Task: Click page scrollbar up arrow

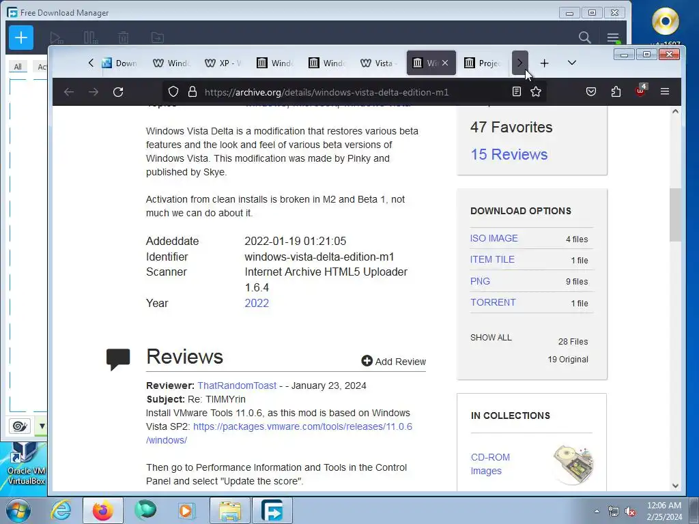Action: (675, 111)
